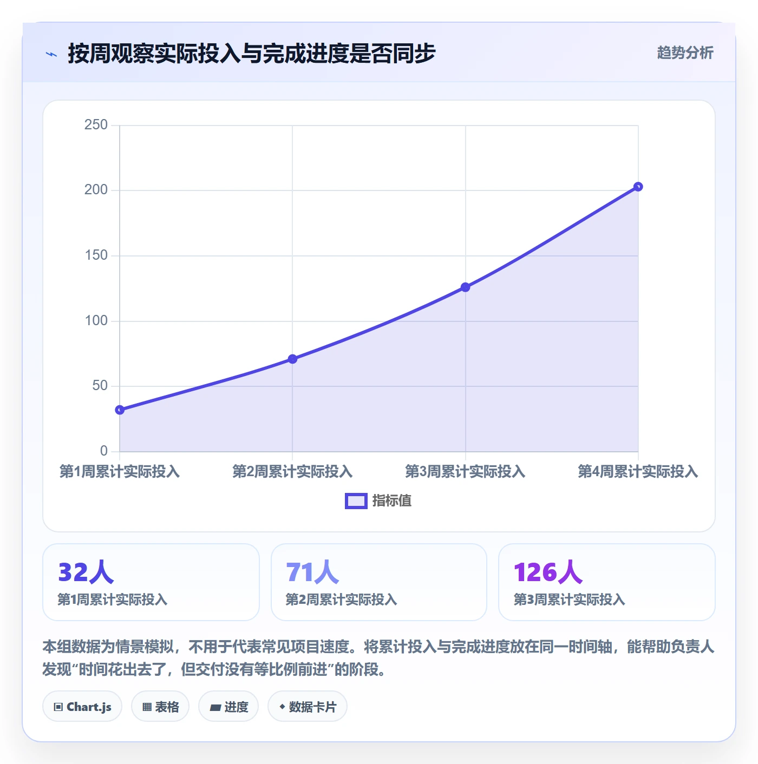Click the bar icon in 进度 chip
Viewport: 758px width, 764px height.
[215, 708]
